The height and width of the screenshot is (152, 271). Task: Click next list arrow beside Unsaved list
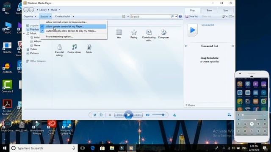[233, 46]
